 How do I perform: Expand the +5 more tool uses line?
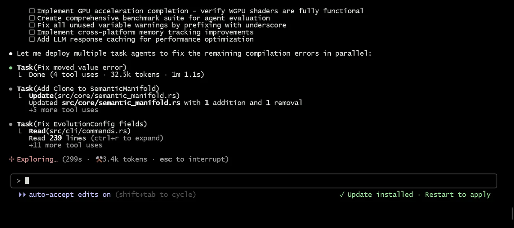coord(63,110)
